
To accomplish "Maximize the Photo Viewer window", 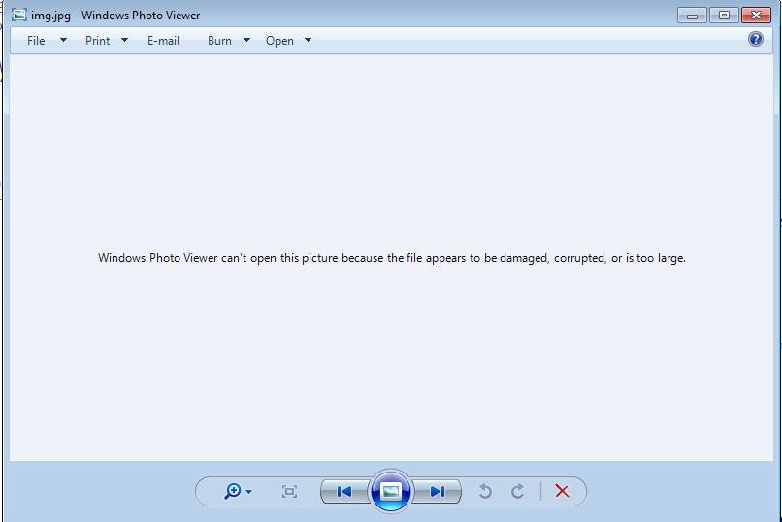I will point(724,16).
